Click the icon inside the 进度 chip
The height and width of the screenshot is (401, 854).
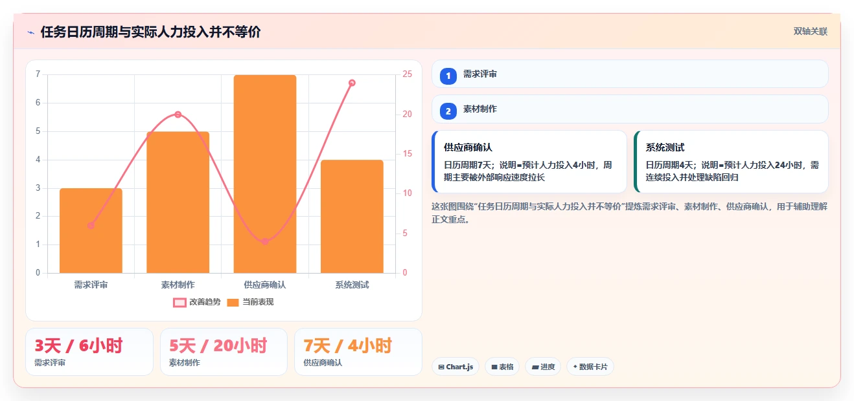click(535, 367)
